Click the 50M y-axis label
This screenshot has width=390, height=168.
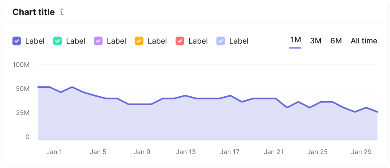pos(23,89)
